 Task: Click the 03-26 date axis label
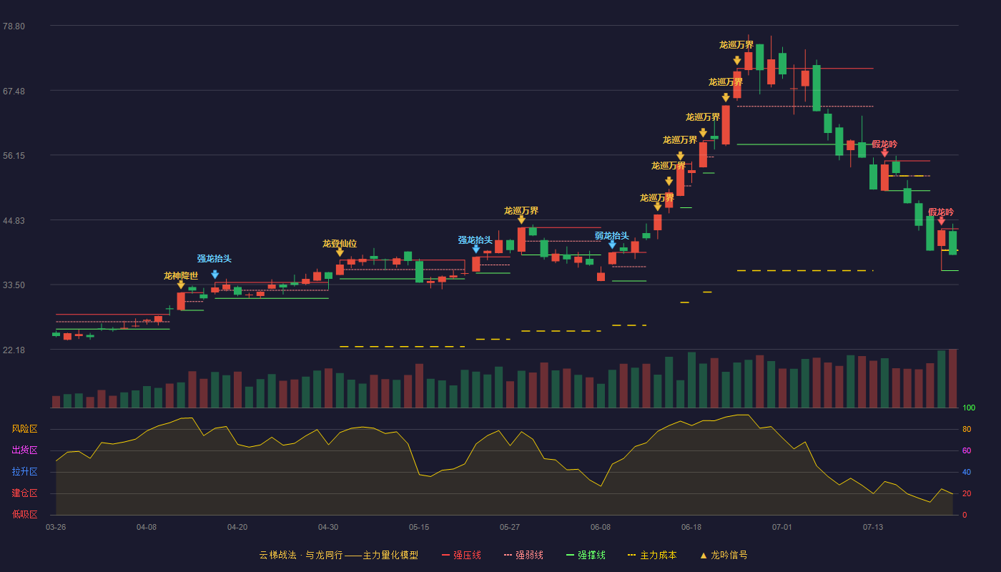tap(56, 527)
